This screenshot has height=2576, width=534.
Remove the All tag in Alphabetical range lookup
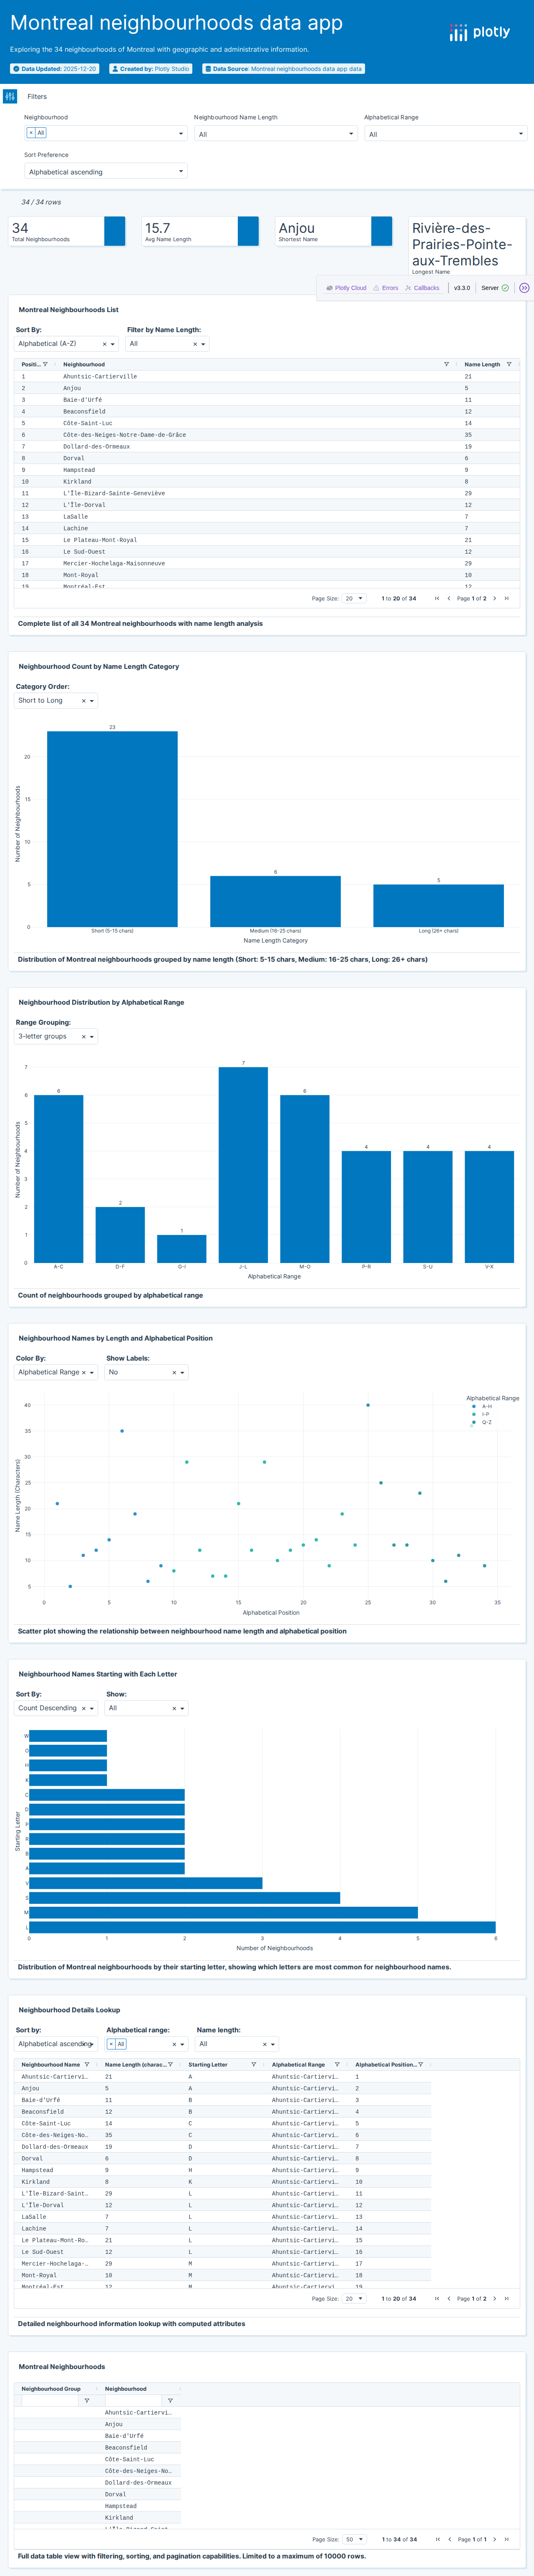112,2044
